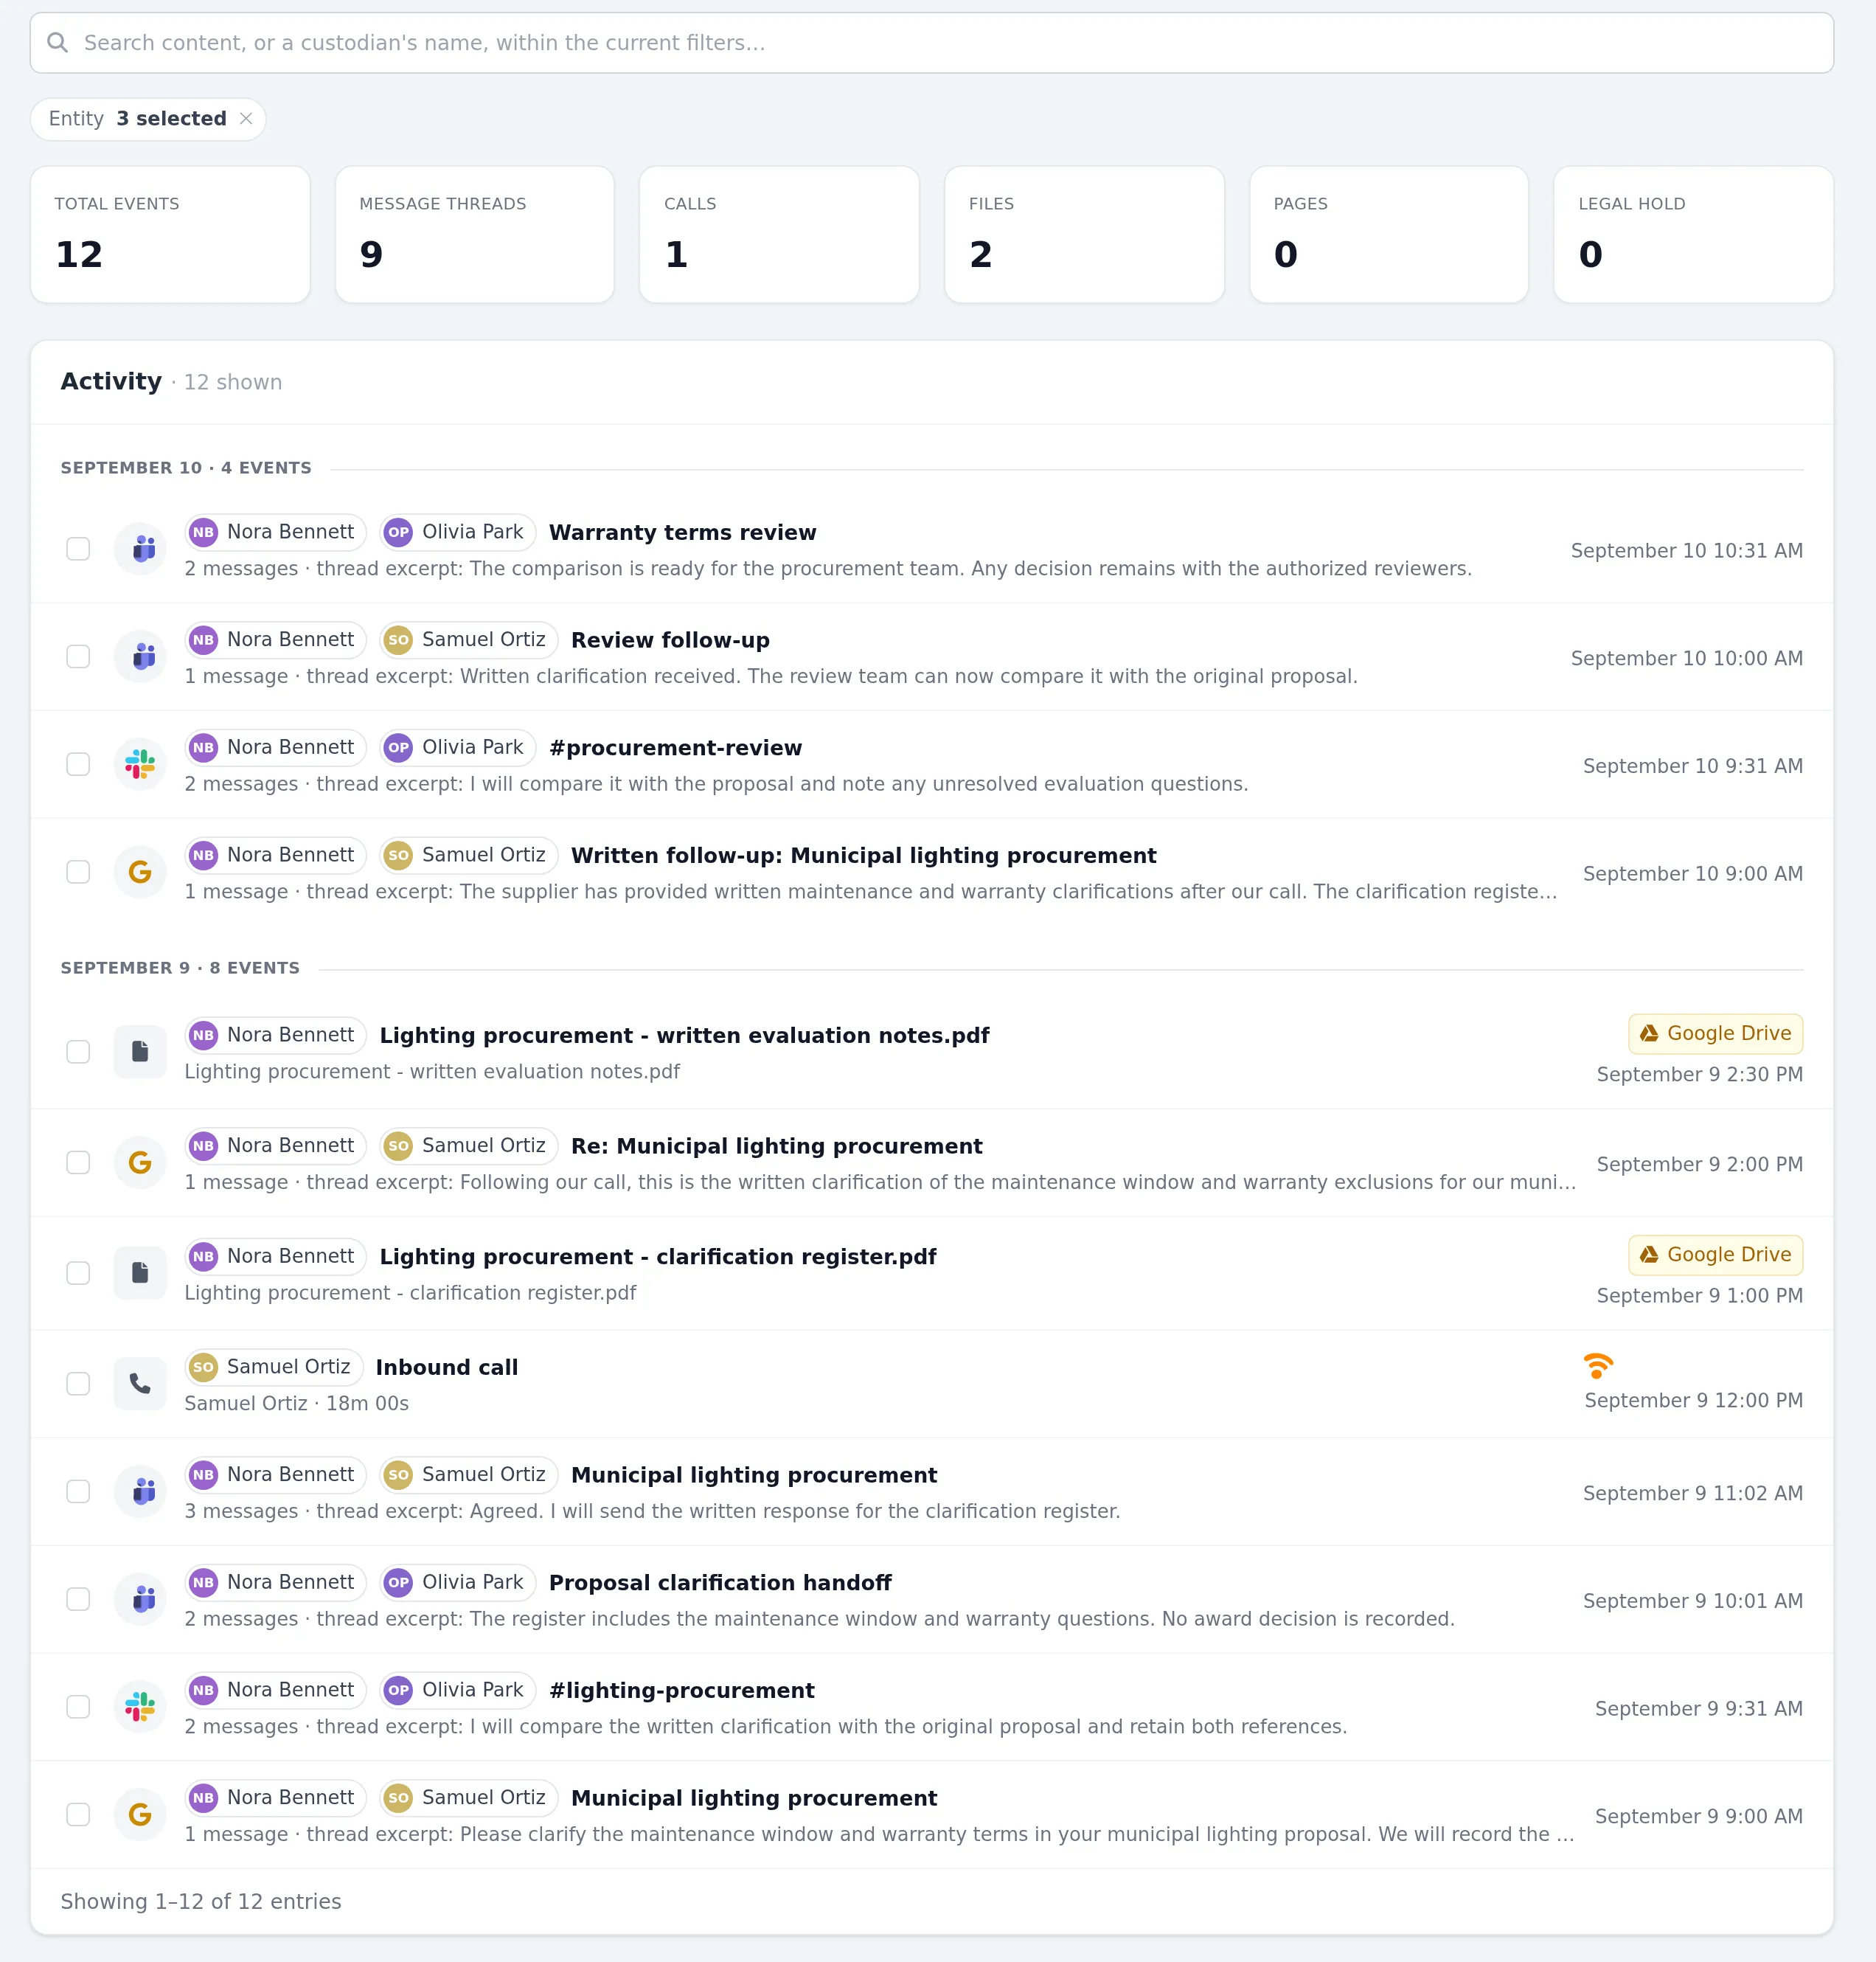Image resolution: width=1876 pixels, height=1962 pixels.
Task: Click the file icon for written evaluation notes.pdf
Action: pyautogui.click(x=140, y=1052)
